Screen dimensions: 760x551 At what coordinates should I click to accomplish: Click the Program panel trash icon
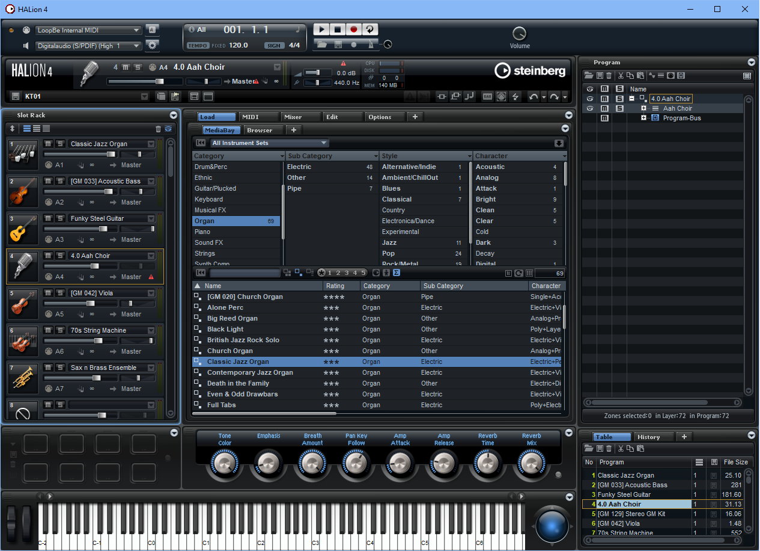[609, 76]
